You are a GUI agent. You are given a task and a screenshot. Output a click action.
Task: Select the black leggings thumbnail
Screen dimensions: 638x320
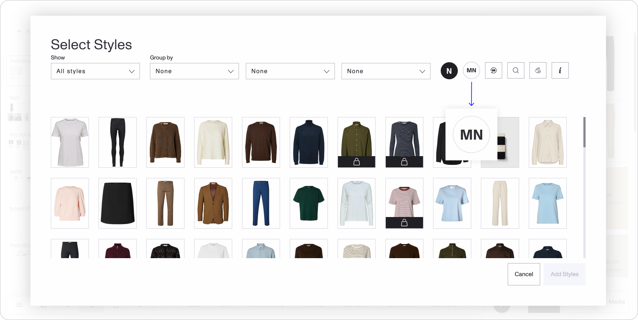click(118, 142)
